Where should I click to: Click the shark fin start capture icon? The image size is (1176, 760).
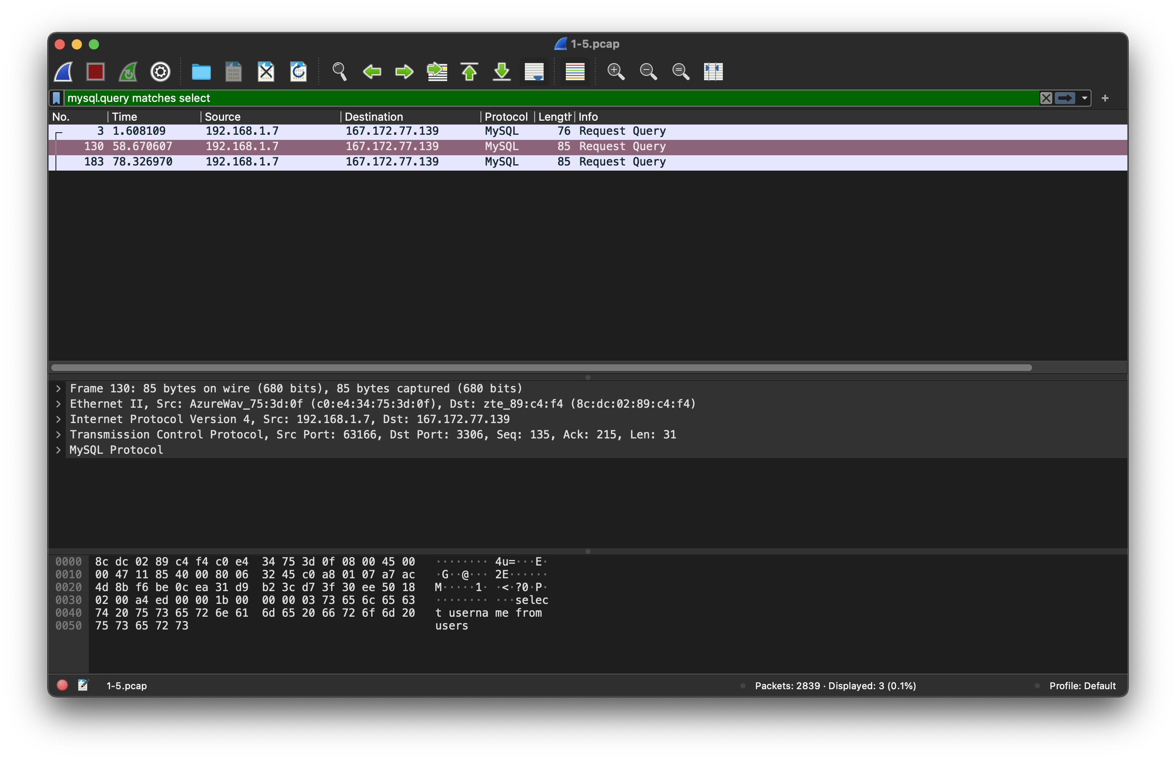[x=63, y=72]
